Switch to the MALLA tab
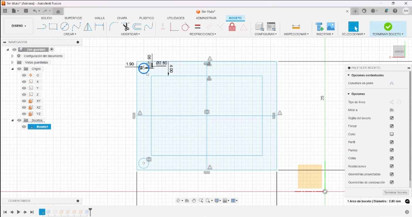Viewport: 412px width, 217px height. pyautogui.click(x=100, y=18)
